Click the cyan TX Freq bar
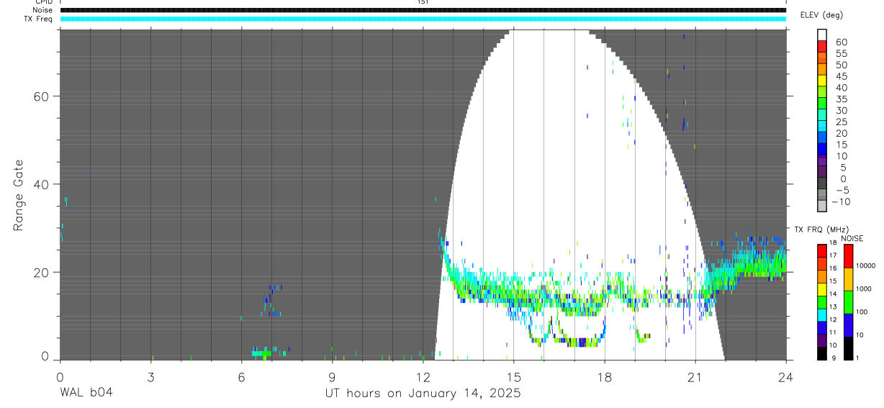 (x=423, y=19)
